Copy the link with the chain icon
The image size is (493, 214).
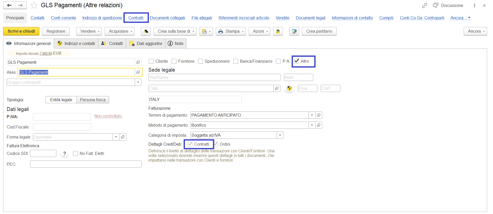[x=425, y=5]
